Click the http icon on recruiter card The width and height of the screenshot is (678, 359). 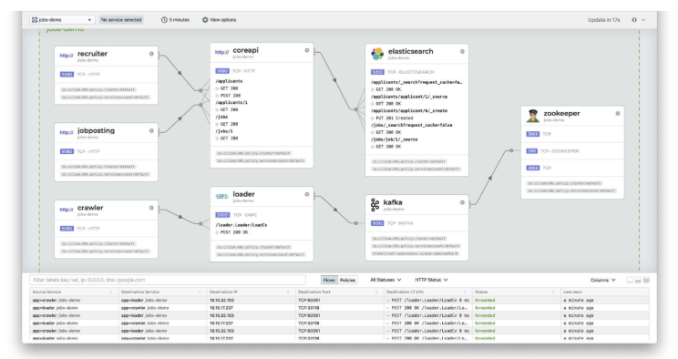pyautogui.click(x=67, y=56)
